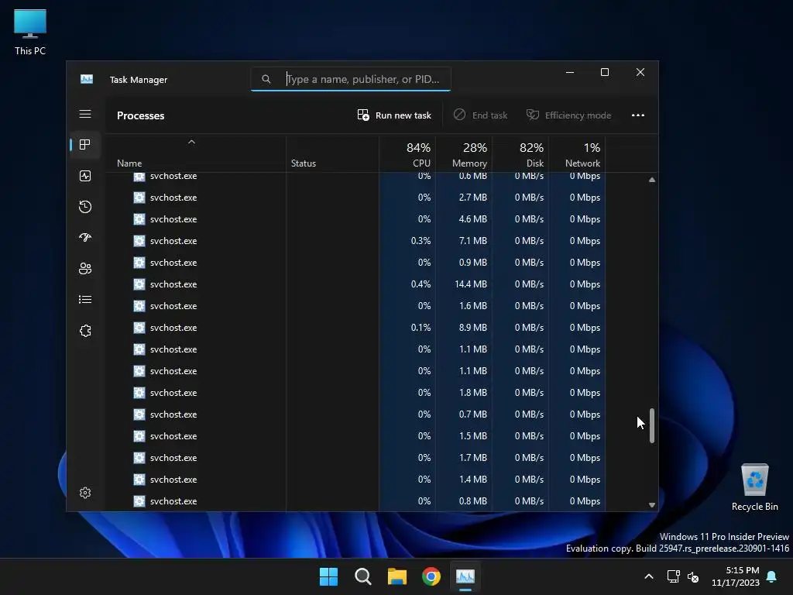The height and width of the screenshot is (595, 793).
Task: Select the svchost.exe row using 0.9 MB memory
Action: point(355,263)
